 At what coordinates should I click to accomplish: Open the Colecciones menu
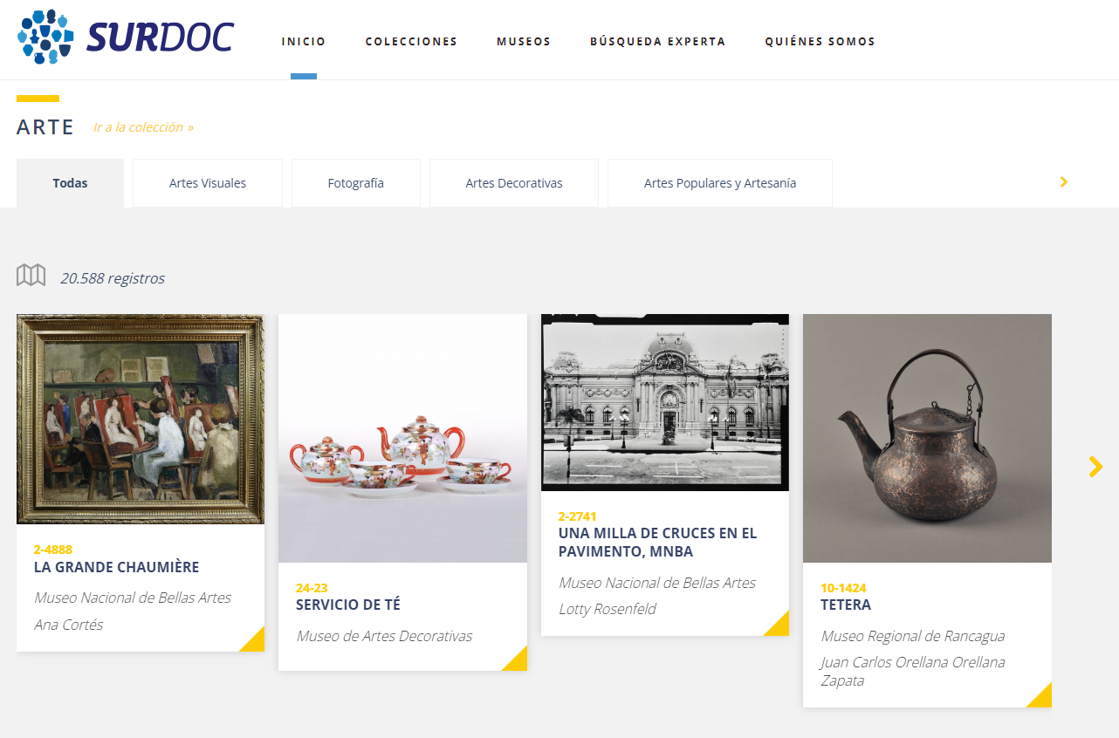point(411,42)
